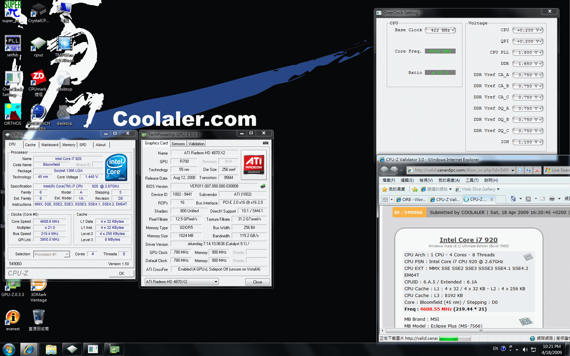Open the IOH 1.100 V dropdown
Image resolution: width=570 pixels, height=356 pixels.
[x=528, y=142]
